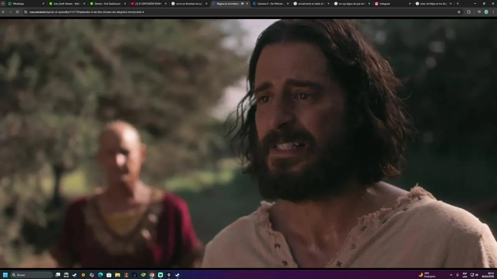Open the Copilot taskbar icon
Screen dimensions: 497x279
92,275
